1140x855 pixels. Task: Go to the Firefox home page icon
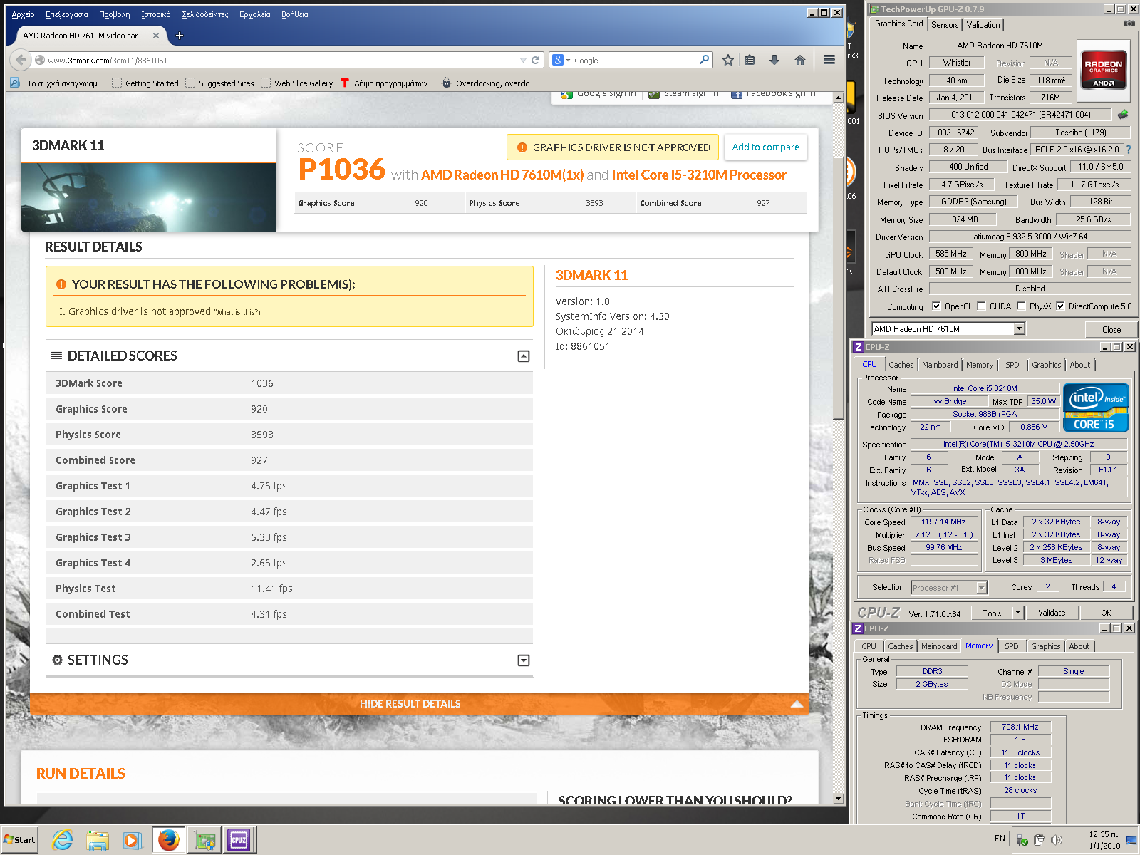[800, 60]
